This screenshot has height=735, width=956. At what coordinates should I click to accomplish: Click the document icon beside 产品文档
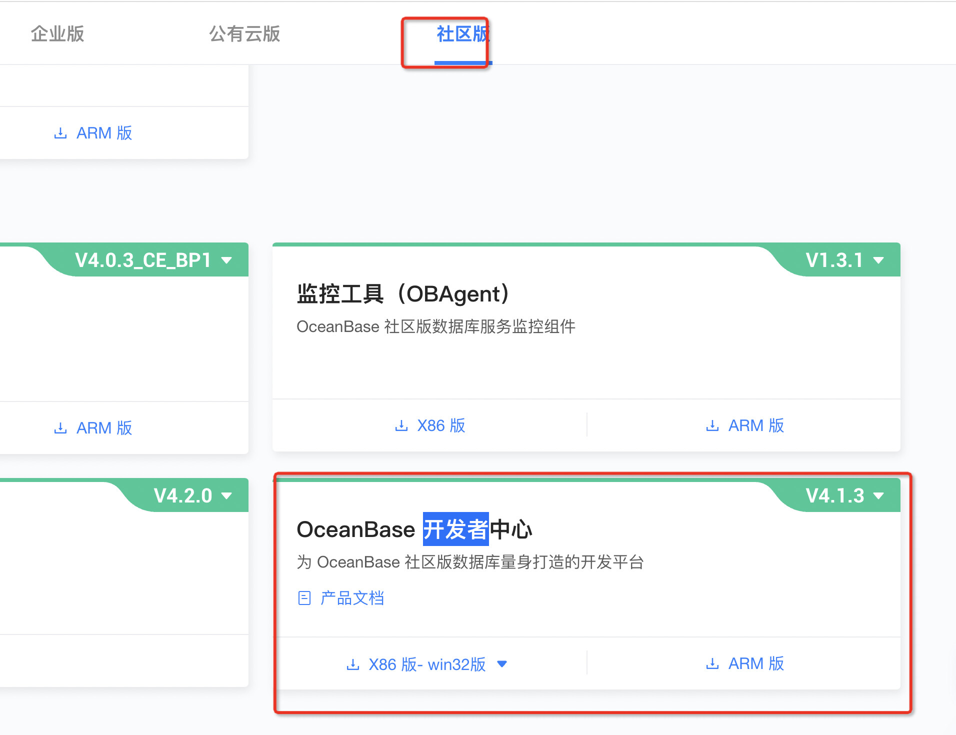pyautogui.click(x=304, y=598)
